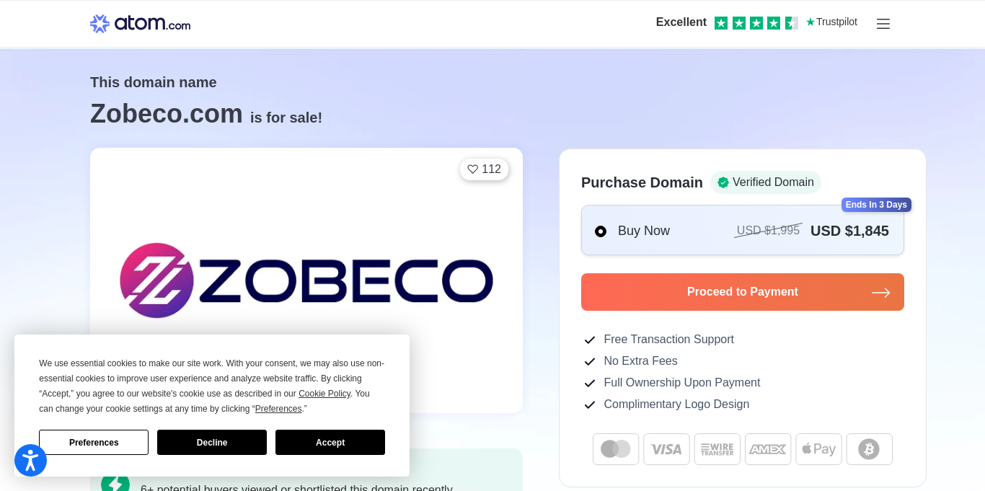Click the Wire Transfer payment icon
985x491 pixels.
[x=717, y=449]
